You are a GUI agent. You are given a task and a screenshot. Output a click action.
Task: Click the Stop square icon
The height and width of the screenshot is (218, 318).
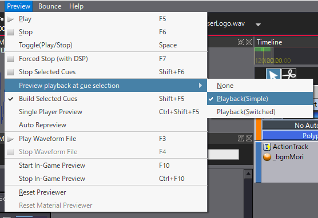pyautogui.click(x=10, y=32)
